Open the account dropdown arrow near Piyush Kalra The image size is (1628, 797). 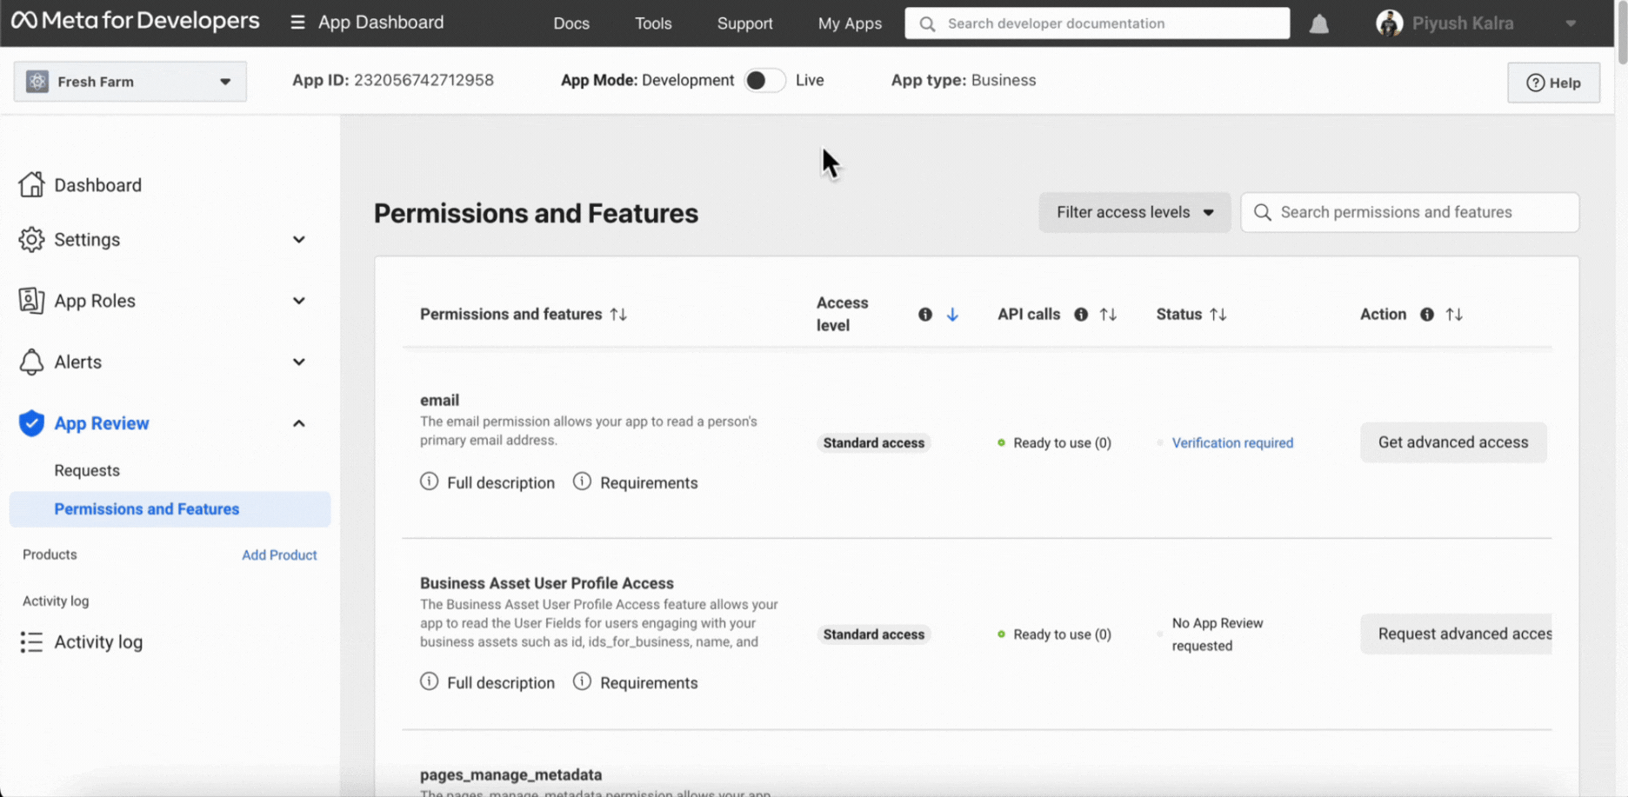click(x=1571, y=23)
